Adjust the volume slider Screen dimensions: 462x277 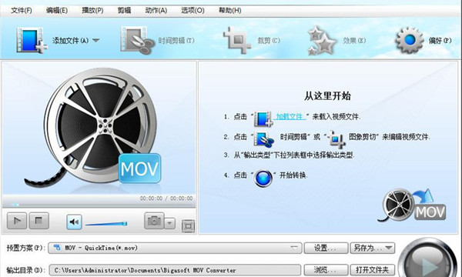click(x=106, y=224)
